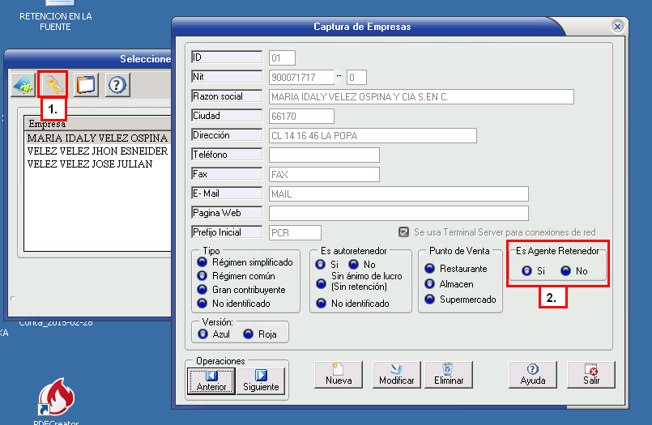Click the orange window toolbar icon
Screen dimensions: 652x425
[86, 84]
